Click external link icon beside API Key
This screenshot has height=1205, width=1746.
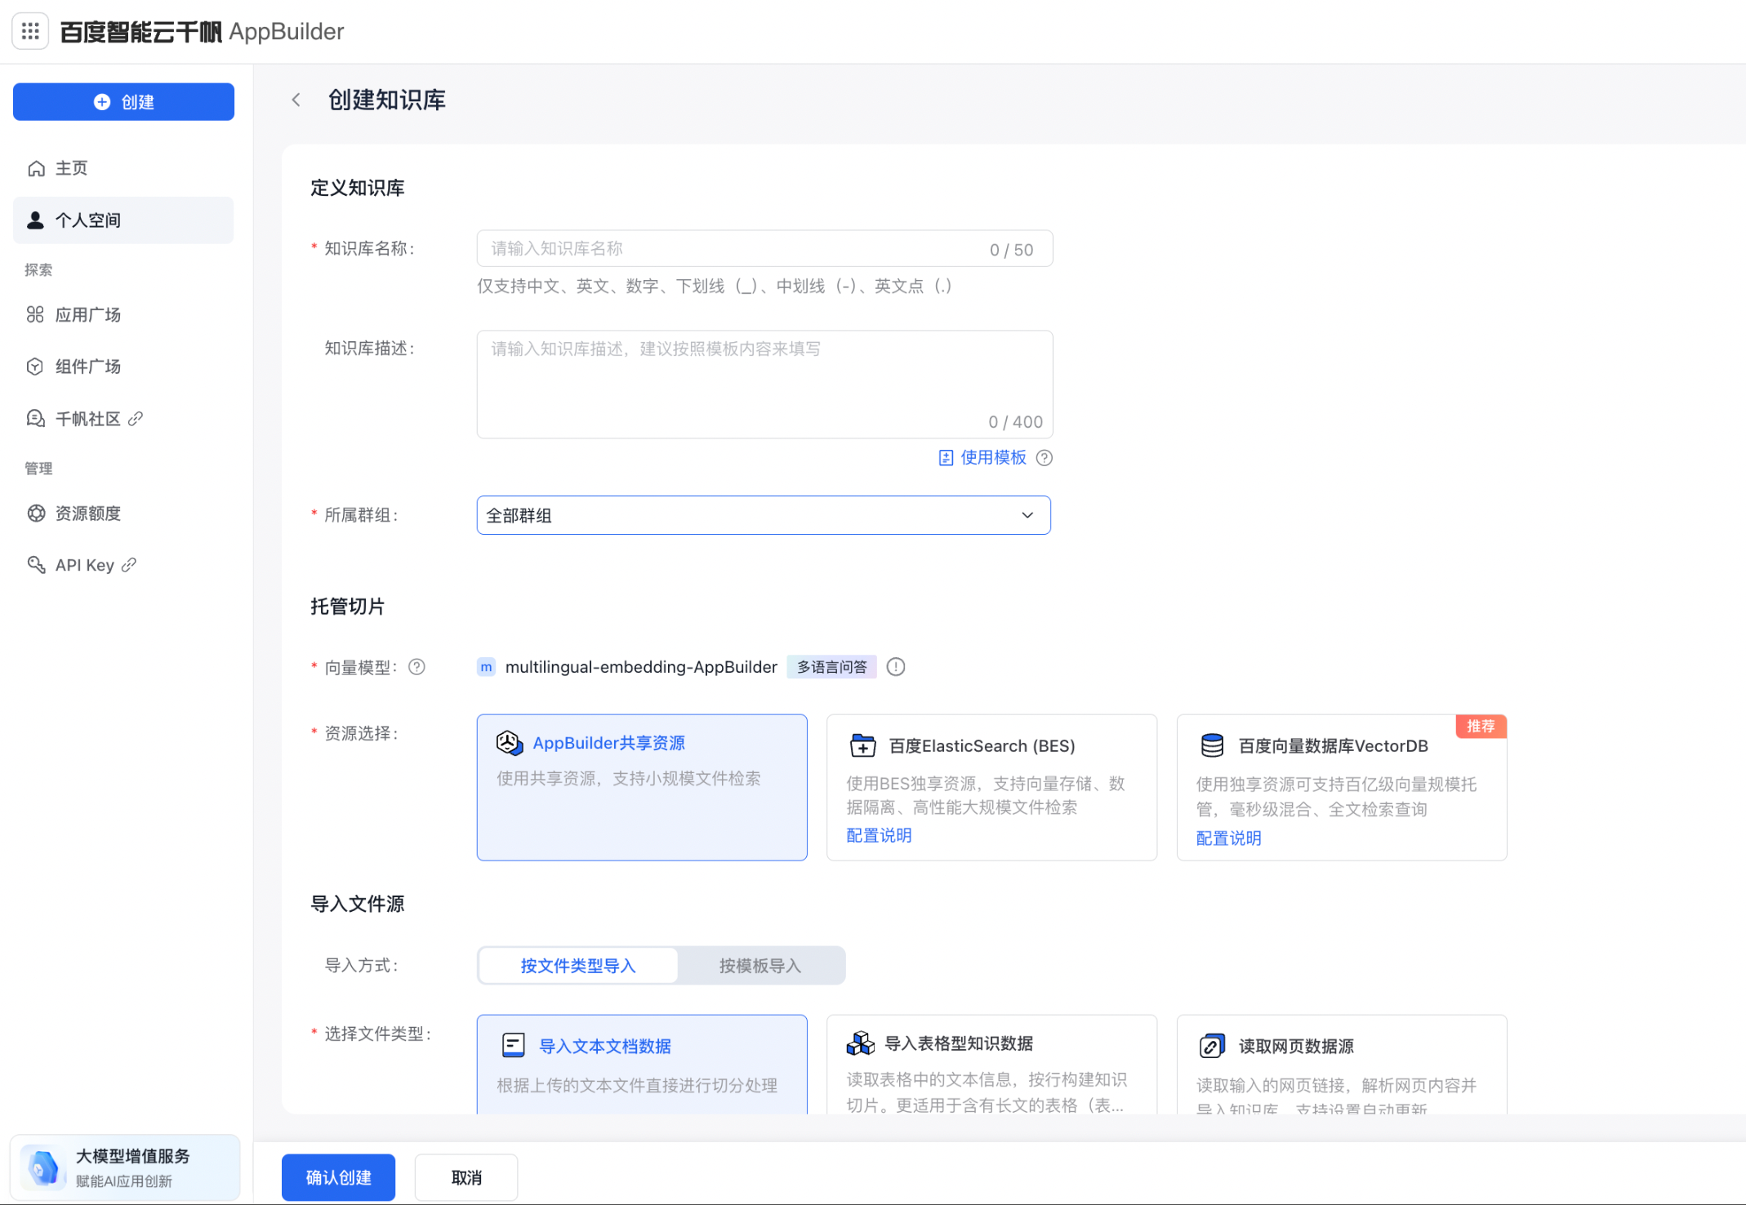pyautogui.click(x=129, y=565)
